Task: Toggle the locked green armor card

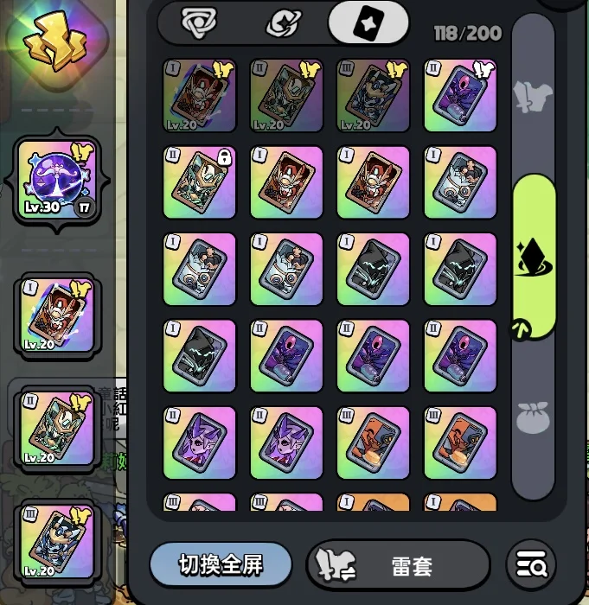Action: (x=199, y=182)
